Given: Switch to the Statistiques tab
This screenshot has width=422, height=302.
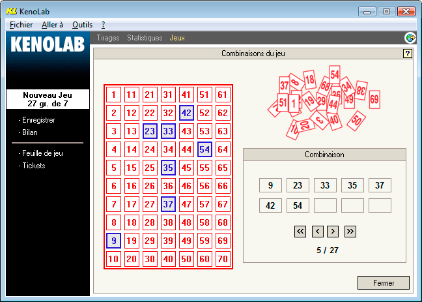Looking at the screenshot, I should click(x=145, y=38).
